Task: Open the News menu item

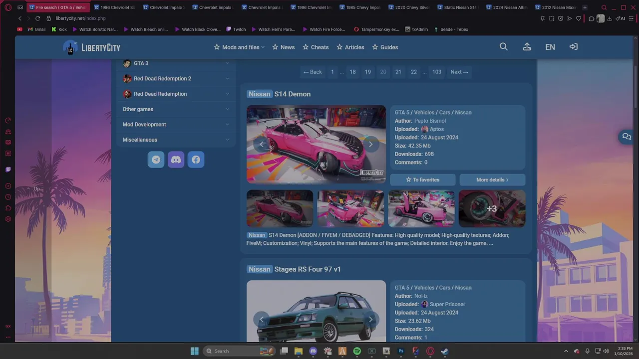Action: tap(284, 47)
